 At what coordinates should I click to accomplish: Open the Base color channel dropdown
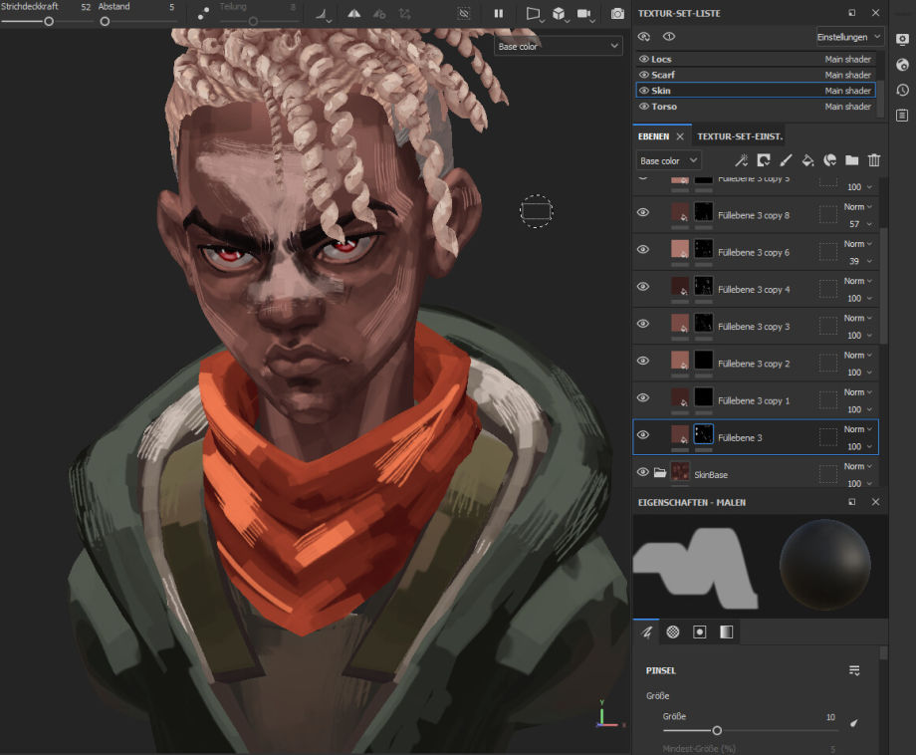point(667,160)
